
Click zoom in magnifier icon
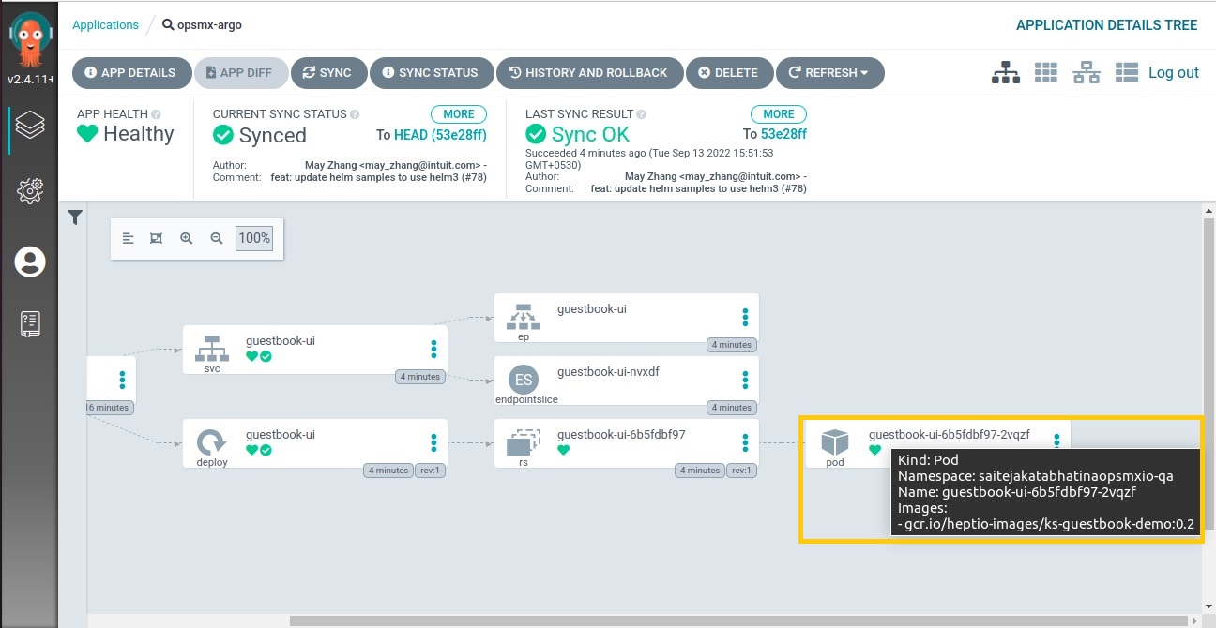point(186,239)
